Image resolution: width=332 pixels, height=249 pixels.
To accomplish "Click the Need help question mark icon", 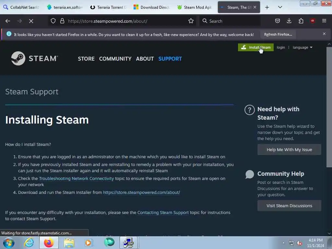I will [250, 110].
